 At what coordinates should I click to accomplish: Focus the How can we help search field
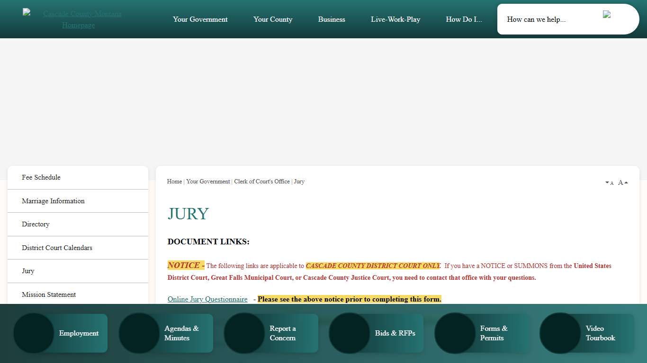[x=549, y=19]
